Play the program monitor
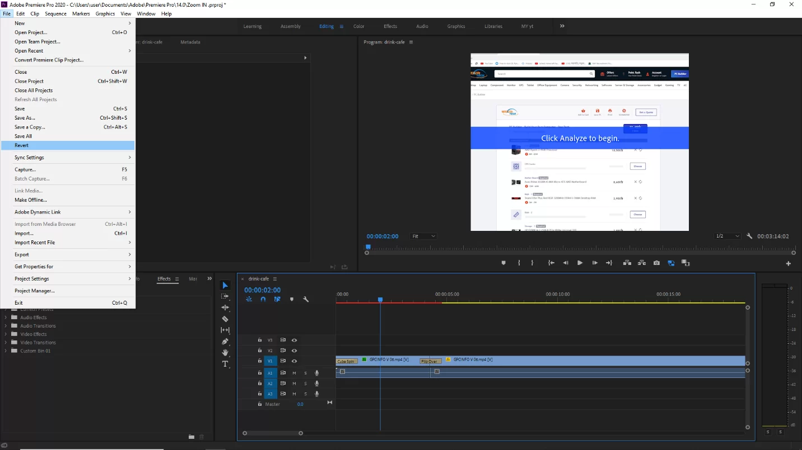This screenshot has height=450, width=802. coord(580,263)
